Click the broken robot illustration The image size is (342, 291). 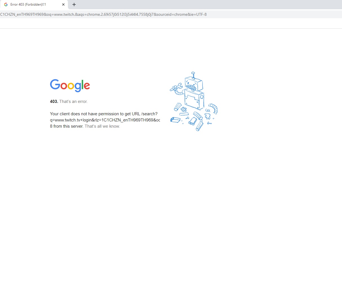pyautogui.click(x=194, y=101)
